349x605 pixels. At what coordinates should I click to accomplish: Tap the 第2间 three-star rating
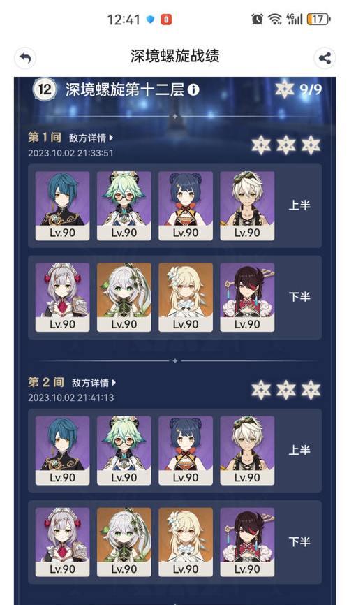tap(286, 390)
